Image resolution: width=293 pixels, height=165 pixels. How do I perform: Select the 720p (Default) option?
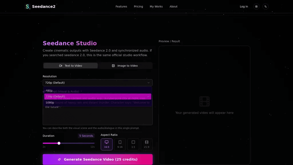coord(98,97)
